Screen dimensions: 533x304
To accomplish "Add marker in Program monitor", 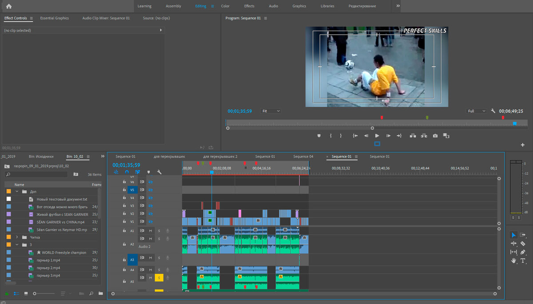I will click(319, 136).
